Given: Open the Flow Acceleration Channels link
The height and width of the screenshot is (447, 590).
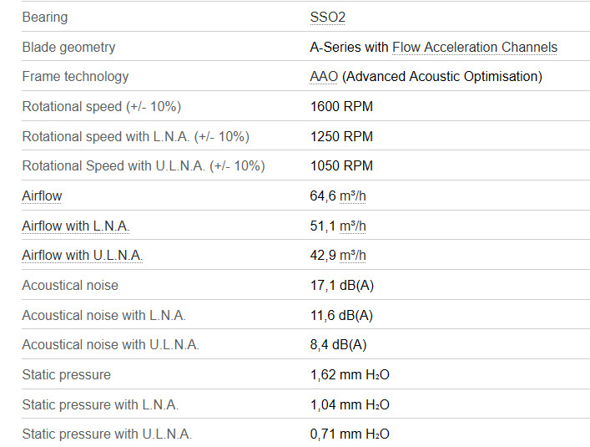Looking at the screenshot, I should (x=475, y=47).
